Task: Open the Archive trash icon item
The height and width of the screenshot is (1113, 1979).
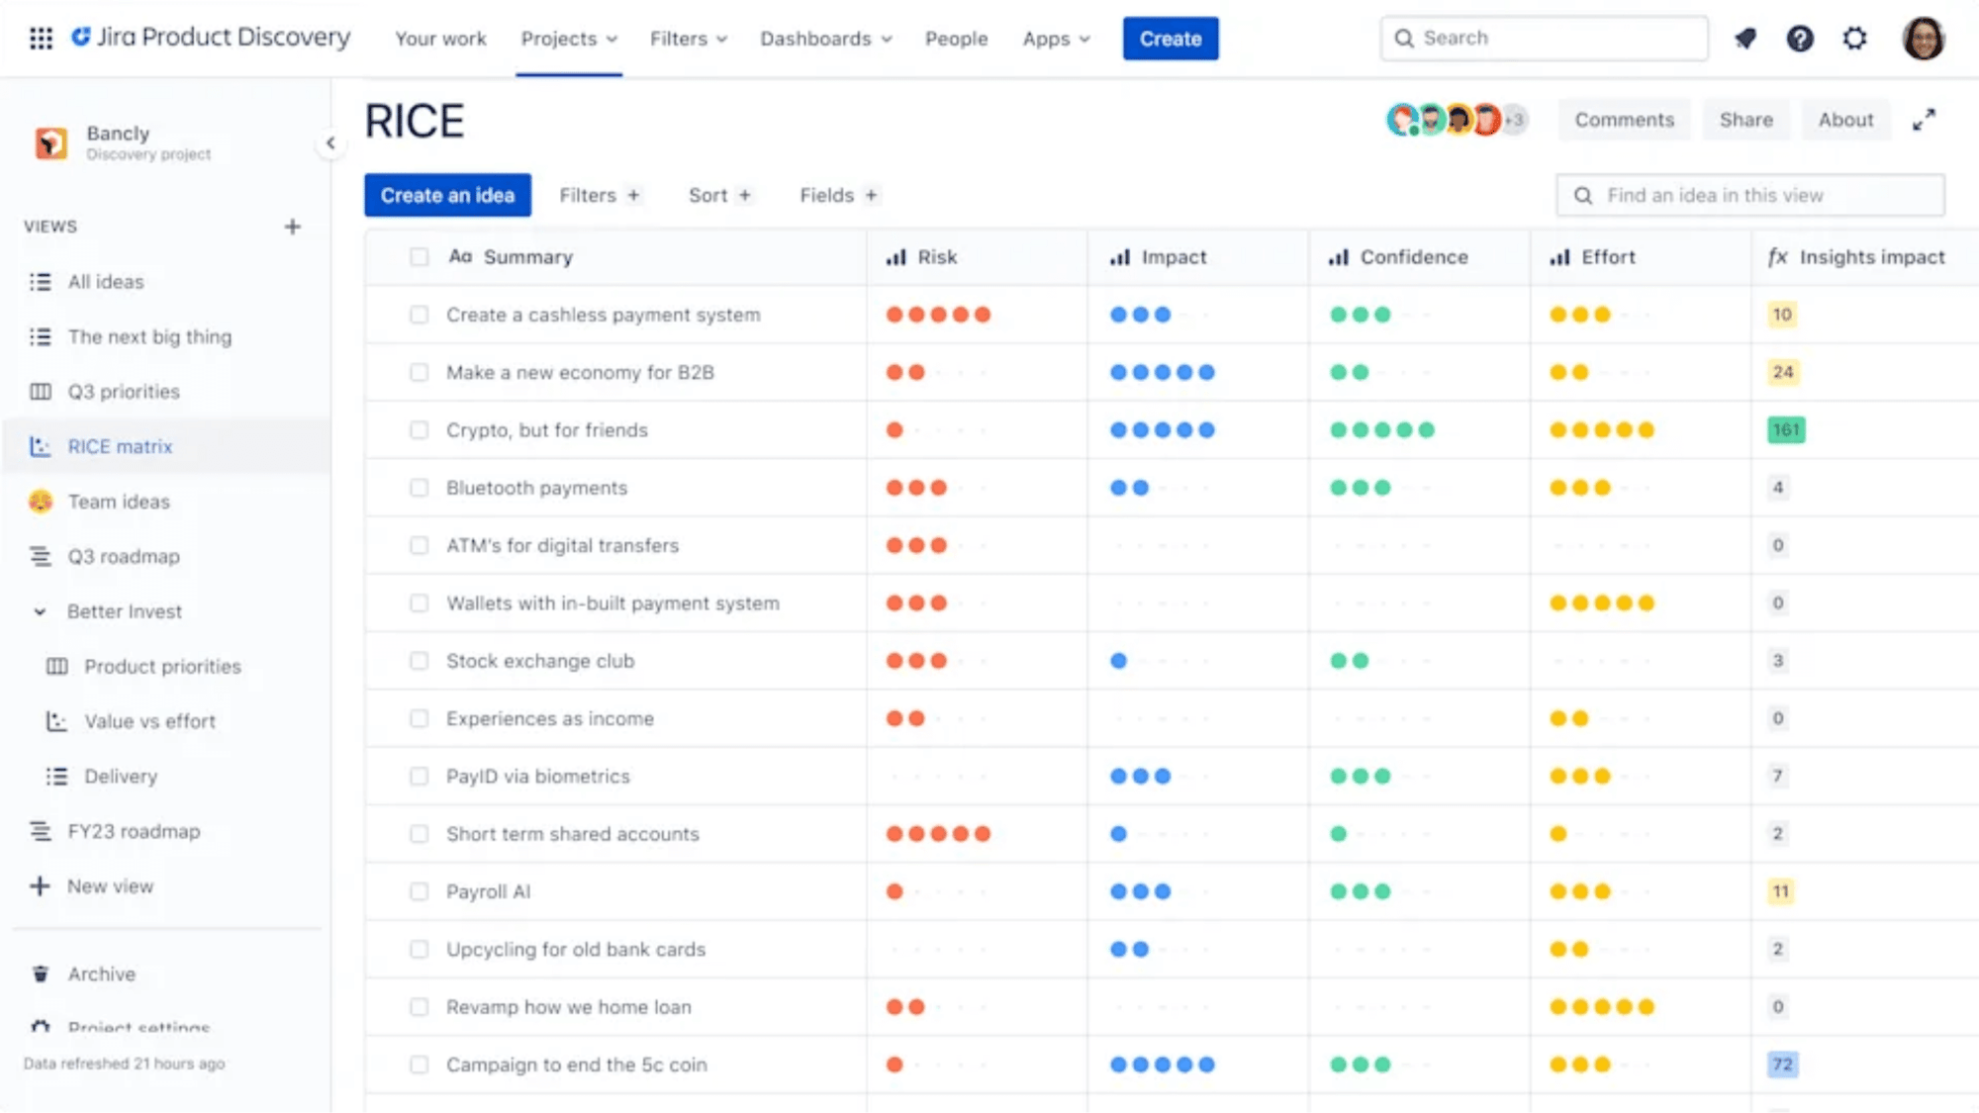Action: (41, 974)
